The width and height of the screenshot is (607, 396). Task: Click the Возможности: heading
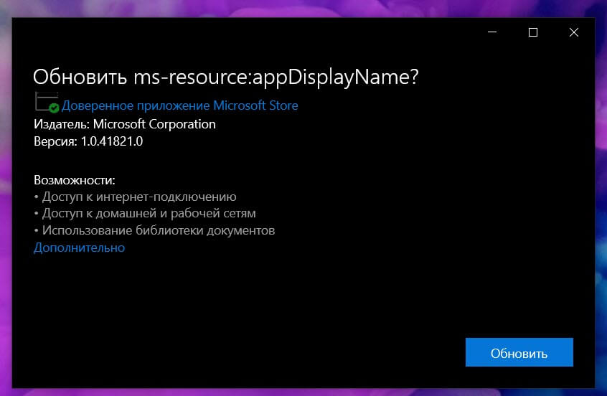click(75, 180)
